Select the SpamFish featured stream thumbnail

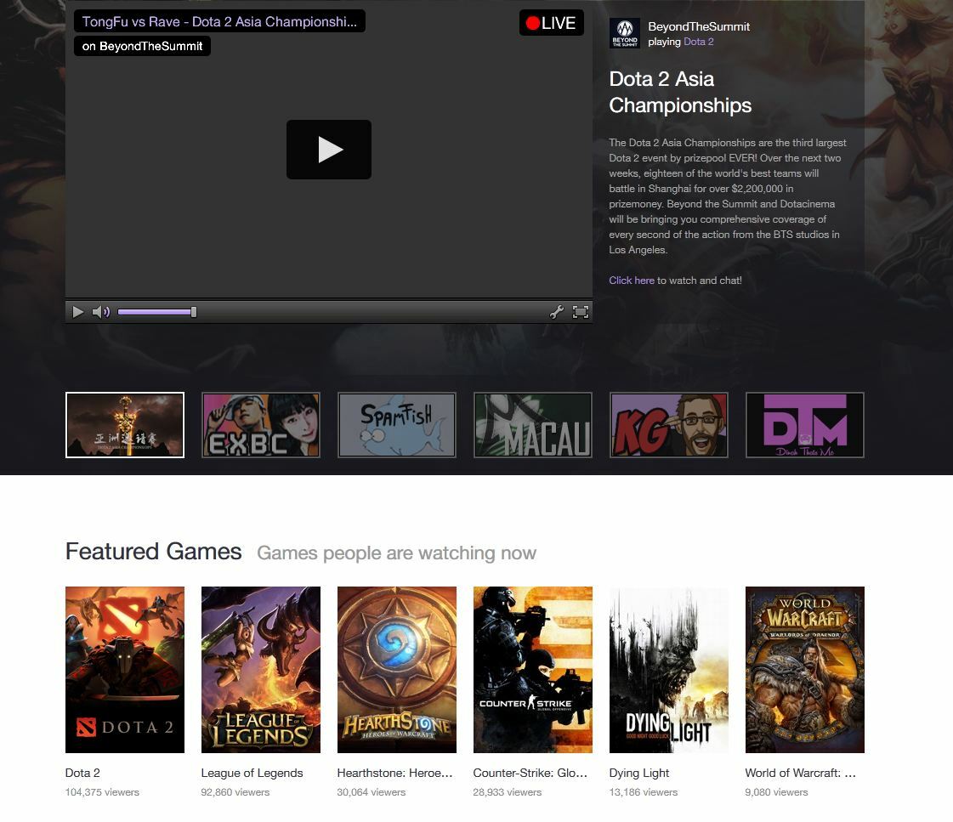(397, 425)
